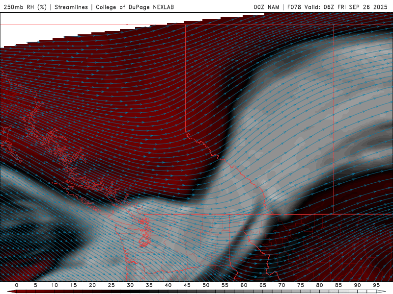The width and height of the screenshot is (393, 294).
Task: Click the 'F078' forecast hour text
Action: 294,7
